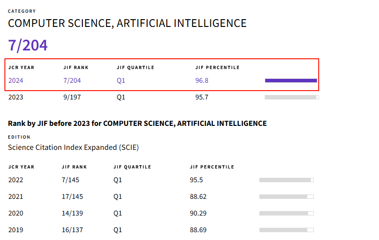The image size is (379, 240).
Task: Click the 9/197 rank for 2023
Action: point(72,97)
